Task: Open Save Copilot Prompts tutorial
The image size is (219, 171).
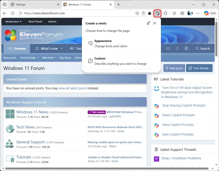Action: tap(178, 134)
